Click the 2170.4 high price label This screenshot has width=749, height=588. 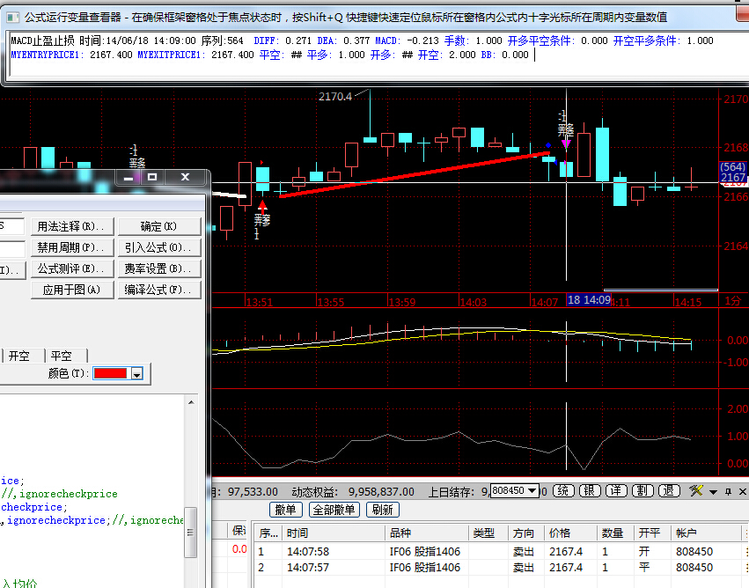pos(334,97)
